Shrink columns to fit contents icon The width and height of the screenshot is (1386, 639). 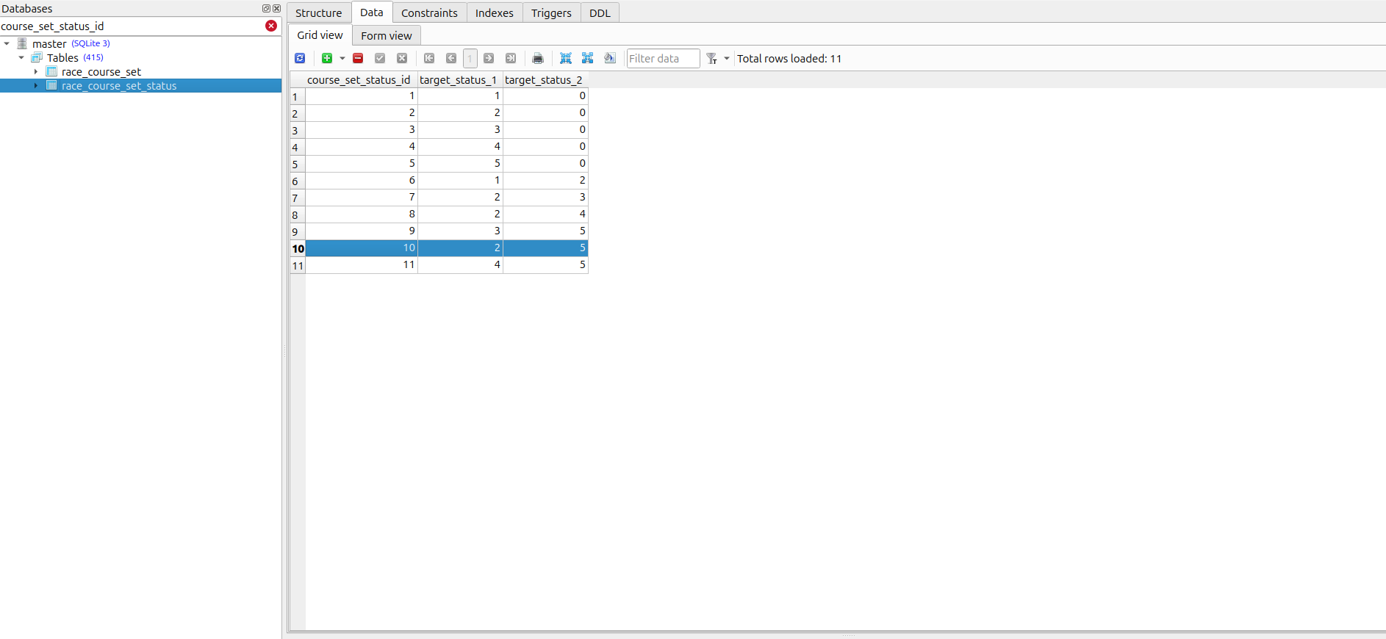566,59
